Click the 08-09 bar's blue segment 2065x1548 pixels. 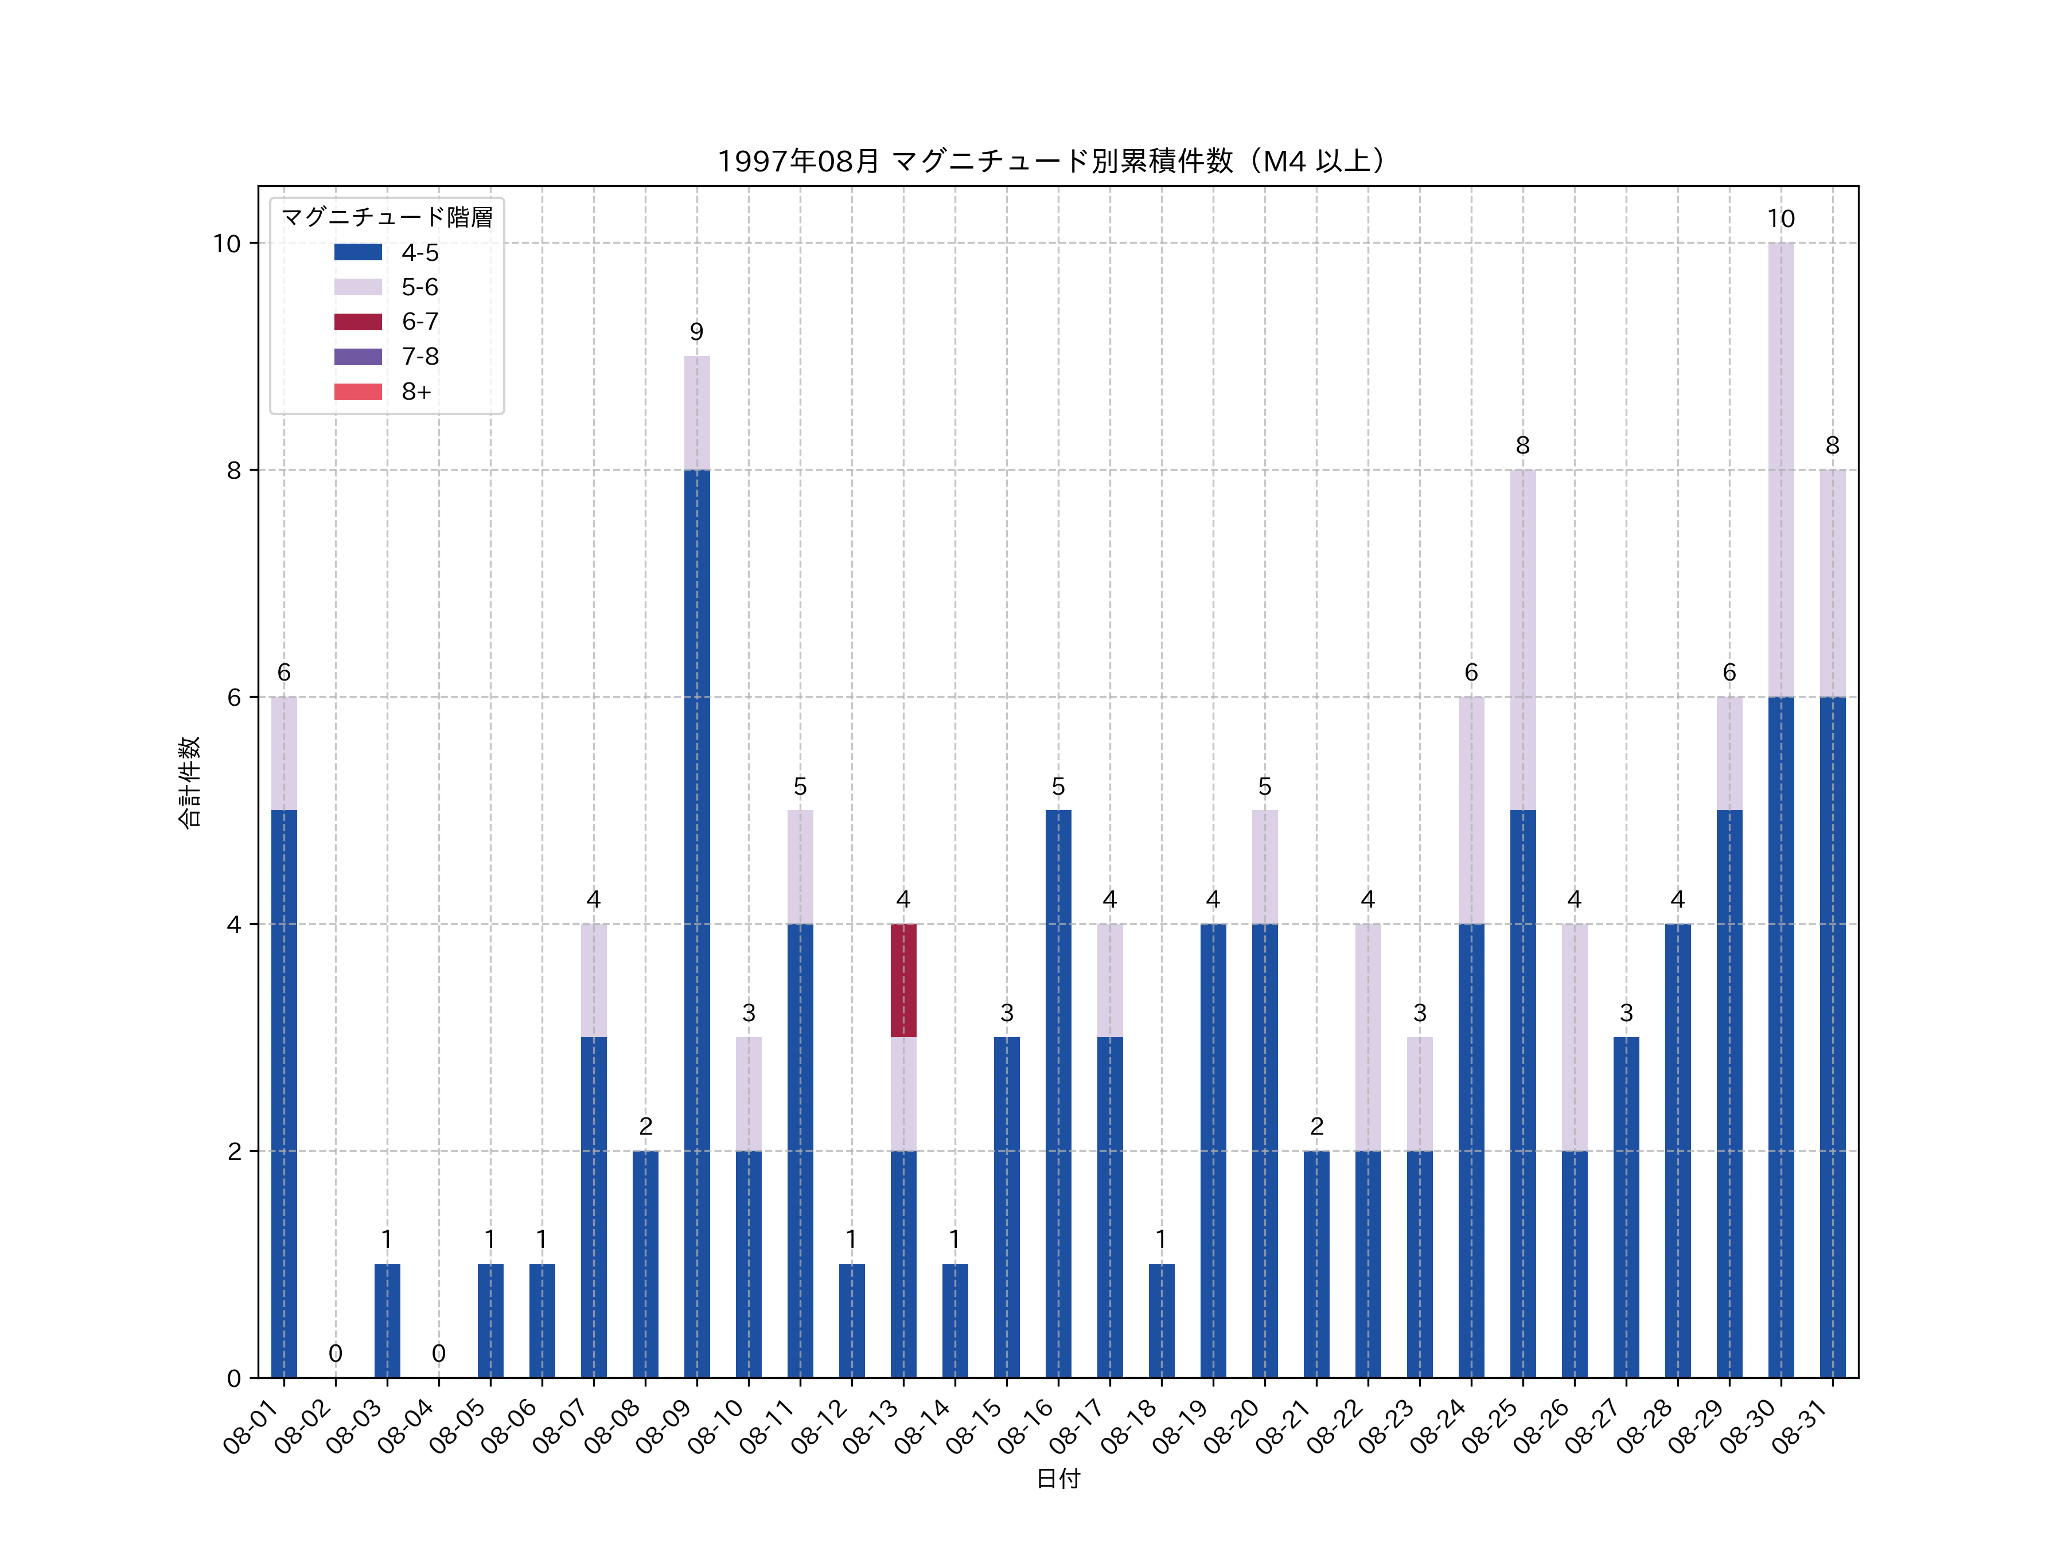(x=696, y=924)
